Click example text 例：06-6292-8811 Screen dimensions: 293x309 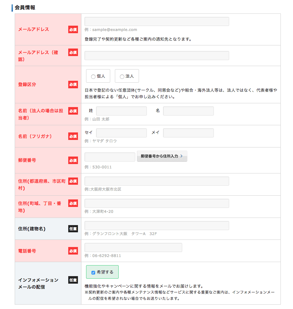(103, 255)
